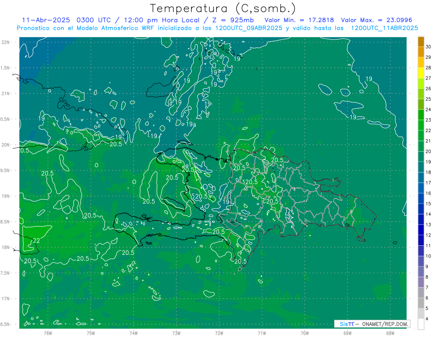Viewport: 438px width, 338px height.
Task: Click the dark blue swatch between 12 and 13
Action: 421,230
